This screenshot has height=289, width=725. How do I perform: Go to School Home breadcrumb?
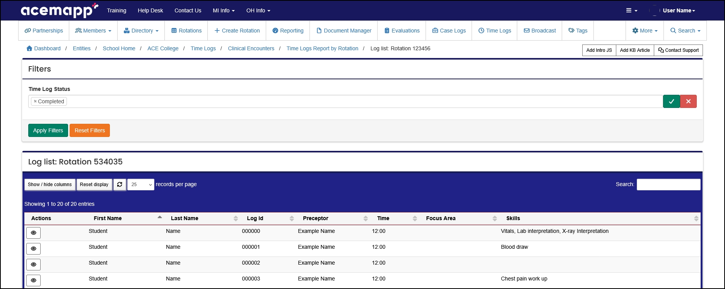(119, 48)
